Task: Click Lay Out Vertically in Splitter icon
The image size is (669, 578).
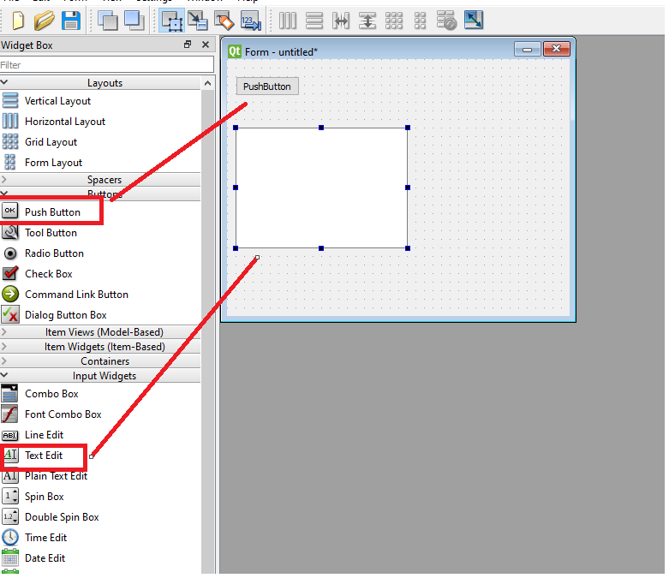Action: click(x=367, y=21)
